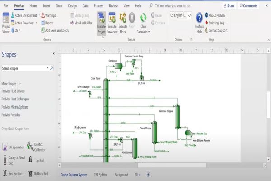
Task: Run Execute Flowsheet
Action: [x=112, y=23]
